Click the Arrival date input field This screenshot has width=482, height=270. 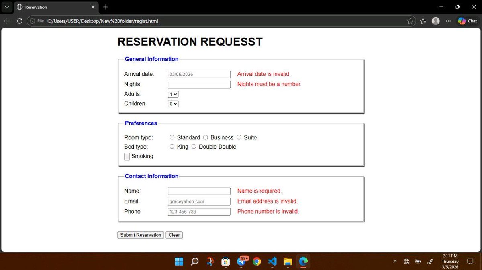(x=199, y=74)
